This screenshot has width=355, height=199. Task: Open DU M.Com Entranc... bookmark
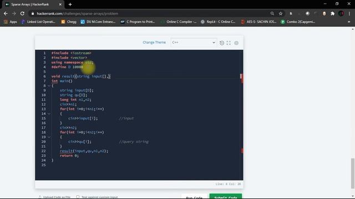[98, 22]
